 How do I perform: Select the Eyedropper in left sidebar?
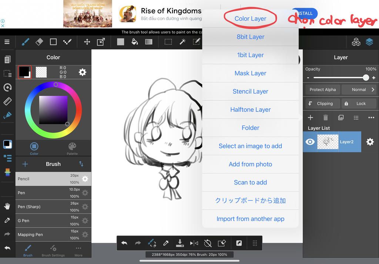tap(7, 220)
